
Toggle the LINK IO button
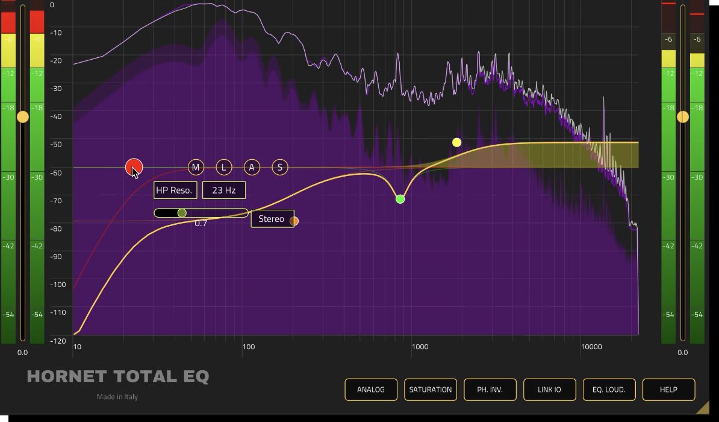coord(549,389)
